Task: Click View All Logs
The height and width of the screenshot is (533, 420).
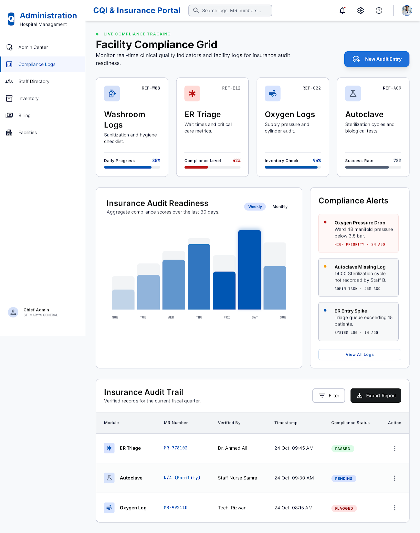Action: [360, 354]
